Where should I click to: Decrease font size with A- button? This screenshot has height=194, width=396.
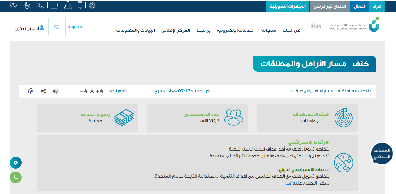click(84, 91)
